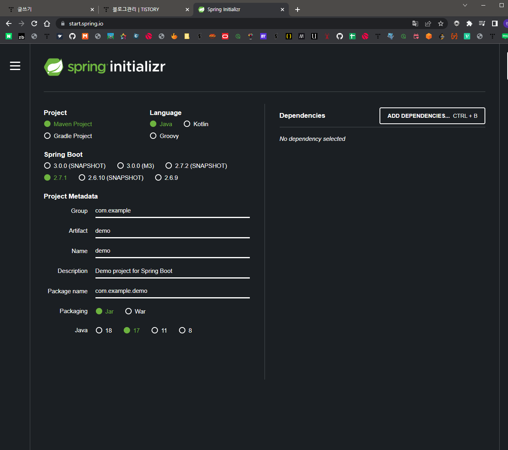This screenshot has height=450, width=508.
Task: Open the orange {y} bookmark
Action: coord(454,36)
